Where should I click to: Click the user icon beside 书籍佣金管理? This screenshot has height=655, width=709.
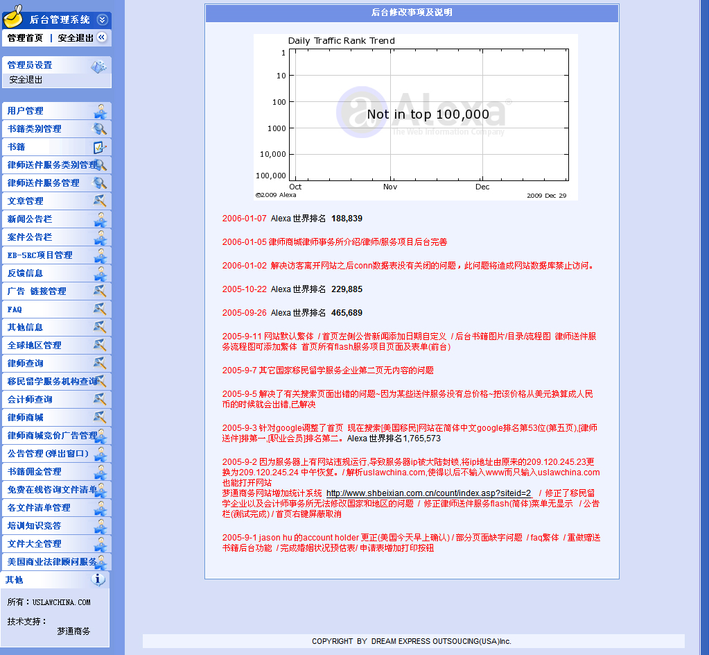pyautogui.click(x=100, y=472)
